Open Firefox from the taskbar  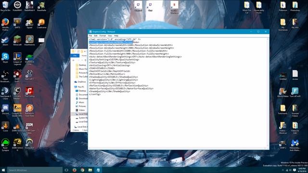(75, 170)
